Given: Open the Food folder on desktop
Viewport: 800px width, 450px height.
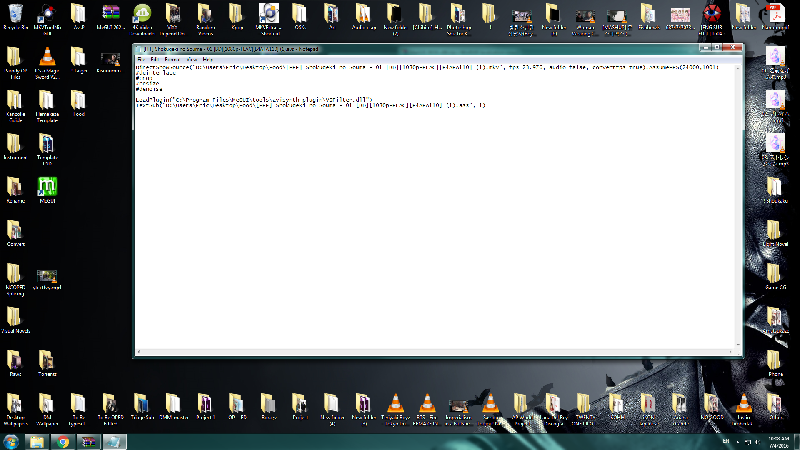Looking at the screenshot, I should pos(79,101).
